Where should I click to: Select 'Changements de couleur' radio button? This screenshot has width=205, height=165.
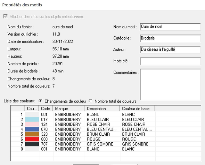pos(41,101)
